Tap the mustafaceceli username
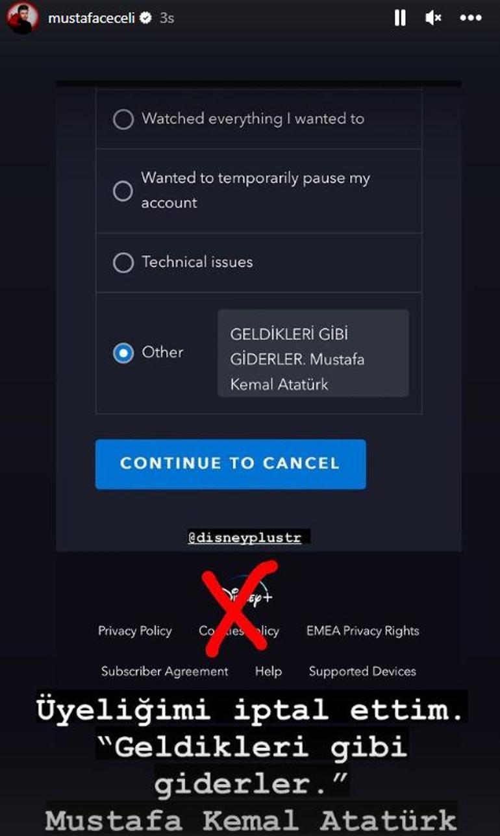The image size is (500, 836). 92,18
